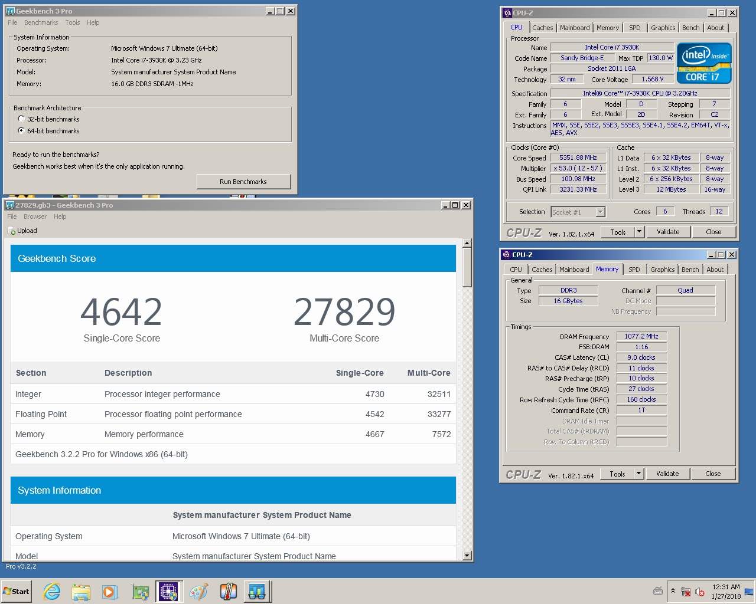The height and width of the screenshot is (604, 756).
Task: Open Help menu in Geekbench 3 Pro window
Action: [x=93, y=22]
